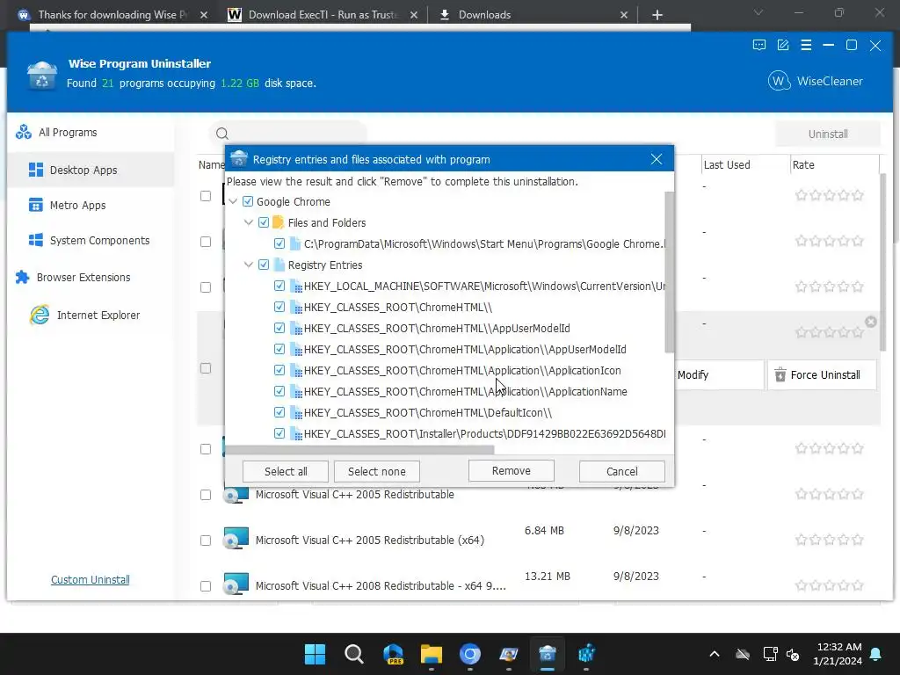Open the hamburger menu icon
Image resolution: width=900 pixels, height=675 pixels.
806,46
